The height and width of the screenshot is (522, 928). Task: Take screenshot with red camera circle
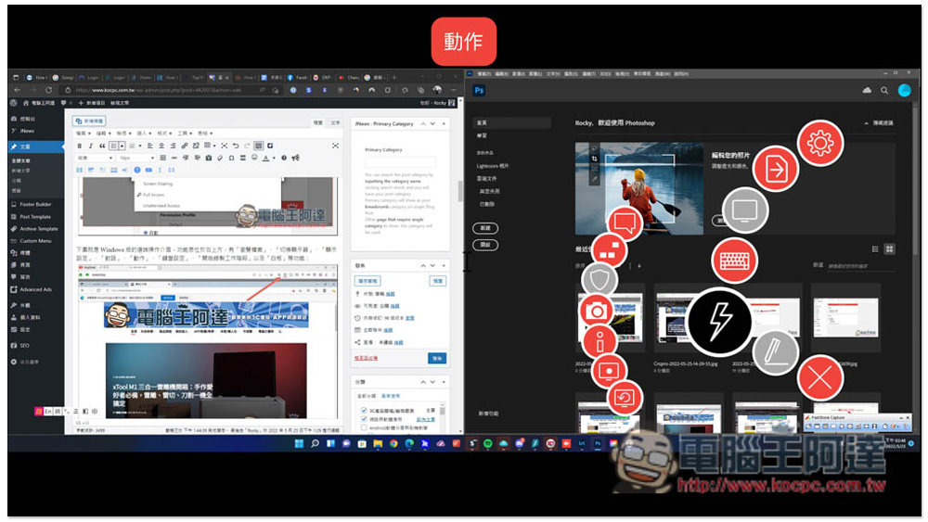[596, 311]
